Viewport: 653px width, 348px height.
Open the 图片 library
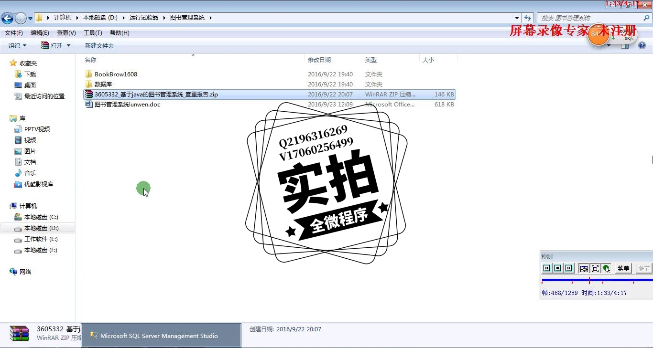click(30, 151)
